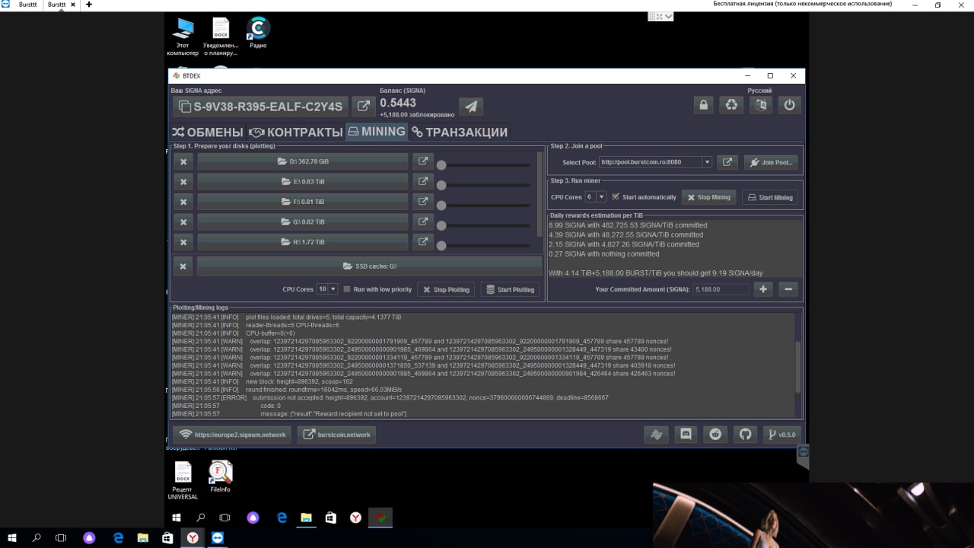Expand the remote session toolbar arrow at top
The height and width of the screenshot is (548, 974).
coord(668,16)
